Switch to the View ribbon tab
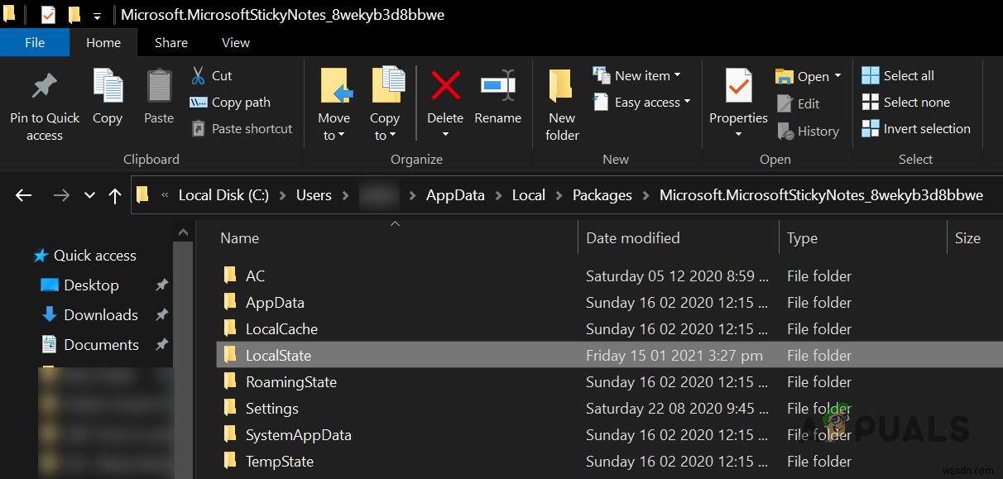The image size is (1003, 479). (236, 43)
